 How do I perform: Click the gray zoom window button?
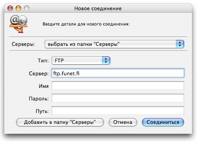click(x=27, y=8)
